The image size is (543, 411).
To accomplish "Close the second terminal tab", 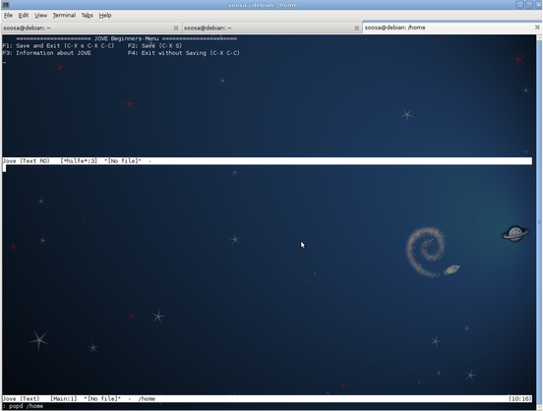I will (x=357, y=29).
